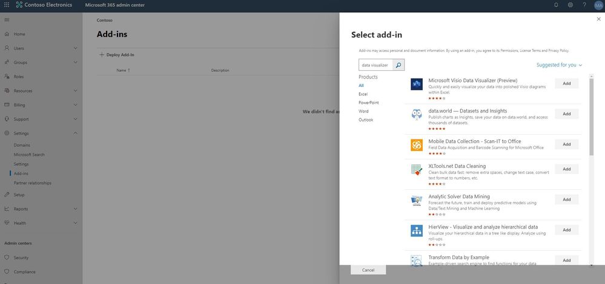Open the help question mark icon
This screenshot has height=284, width=605.
pos(584,5)
